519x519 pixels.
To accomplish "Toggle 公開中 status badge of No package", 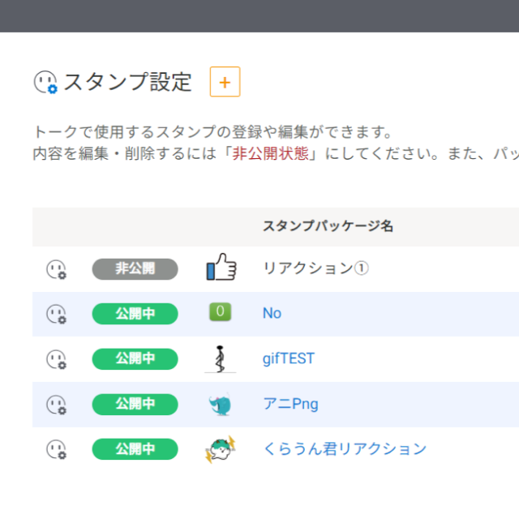I will point(135,314).
